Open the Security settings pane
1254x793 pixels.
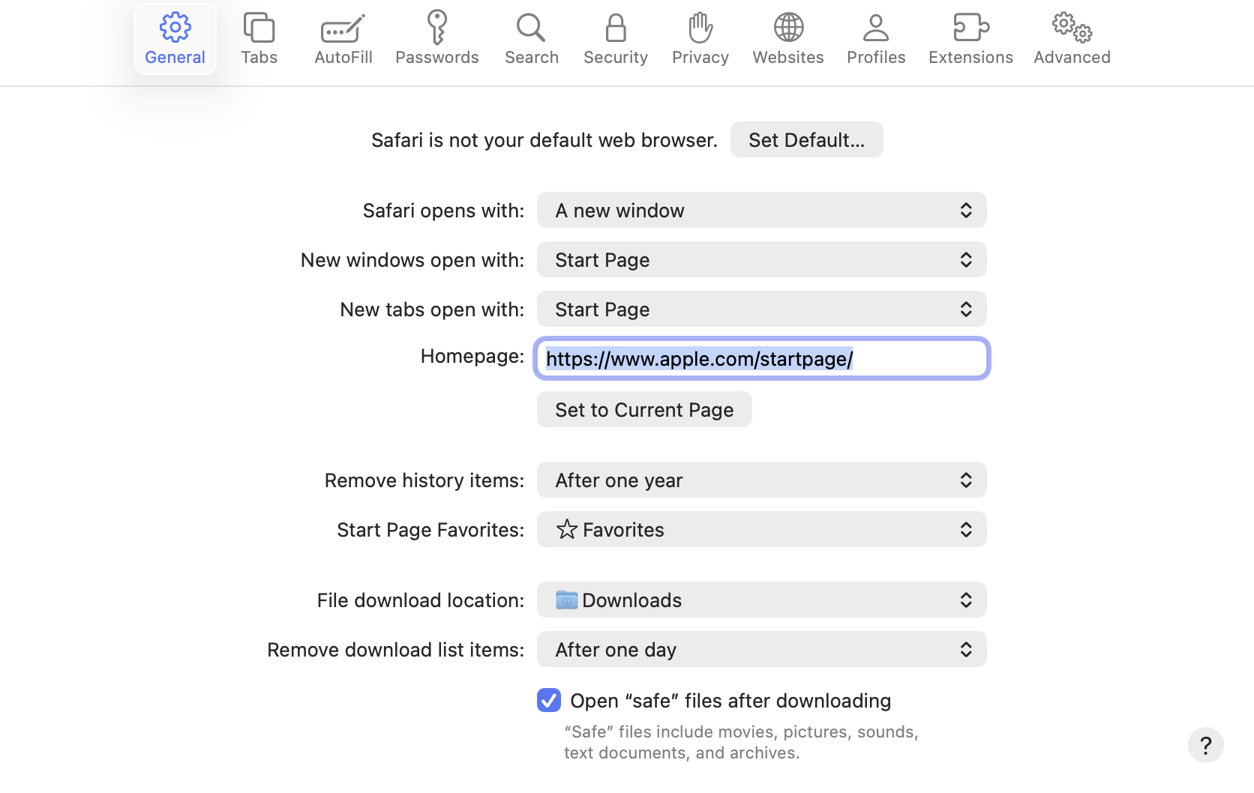615,39
